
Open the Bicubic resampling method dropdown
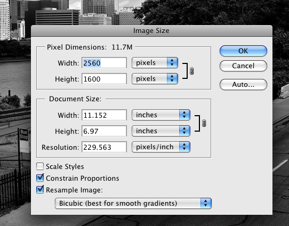[x=133, y=203]
